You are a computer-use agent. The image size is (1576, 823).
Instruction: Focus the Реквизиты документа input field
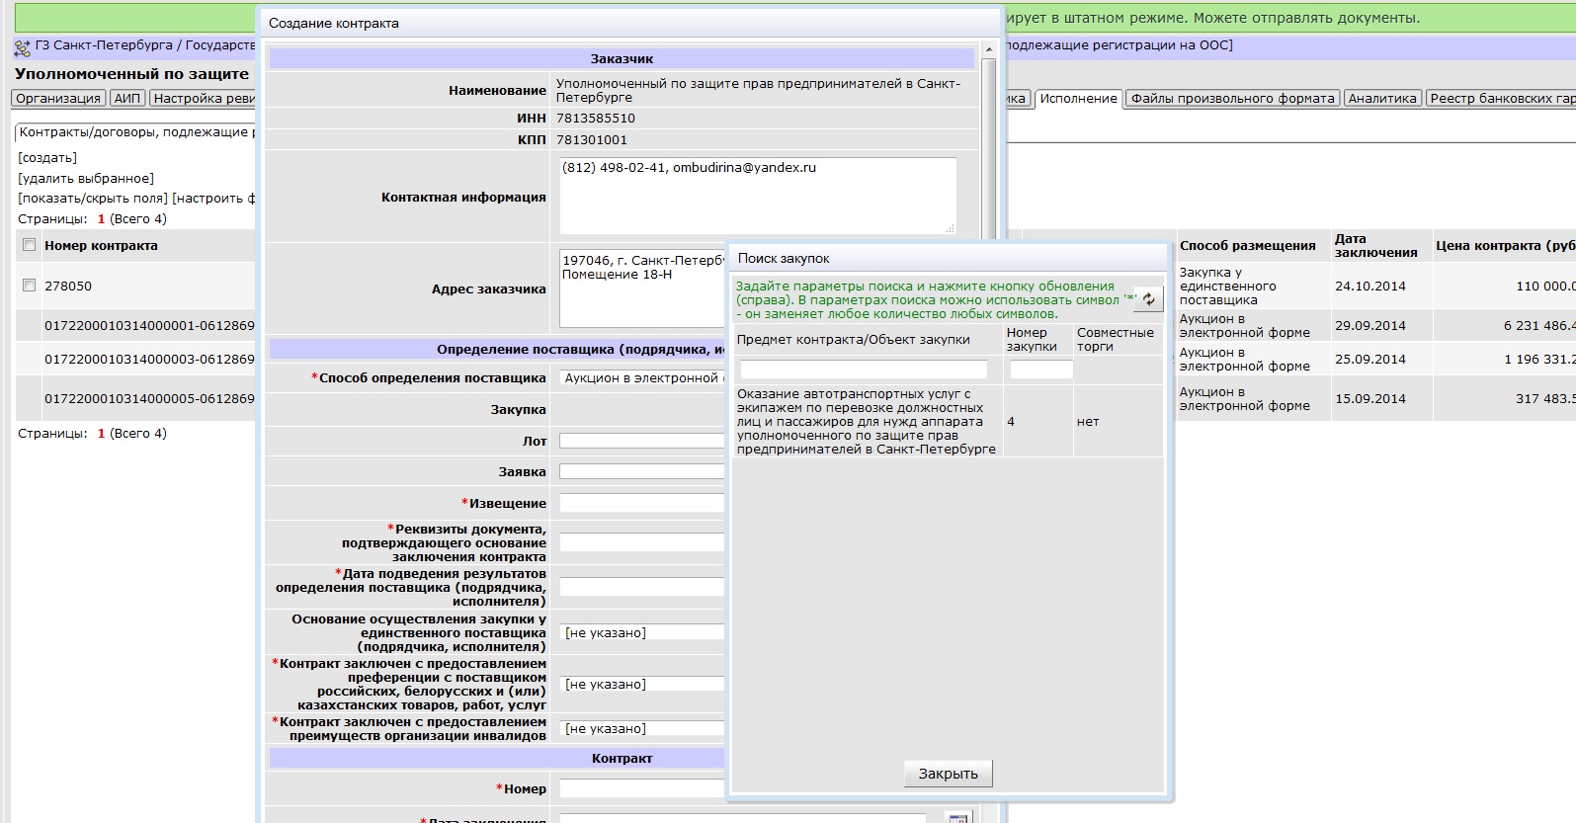point(642,542)
